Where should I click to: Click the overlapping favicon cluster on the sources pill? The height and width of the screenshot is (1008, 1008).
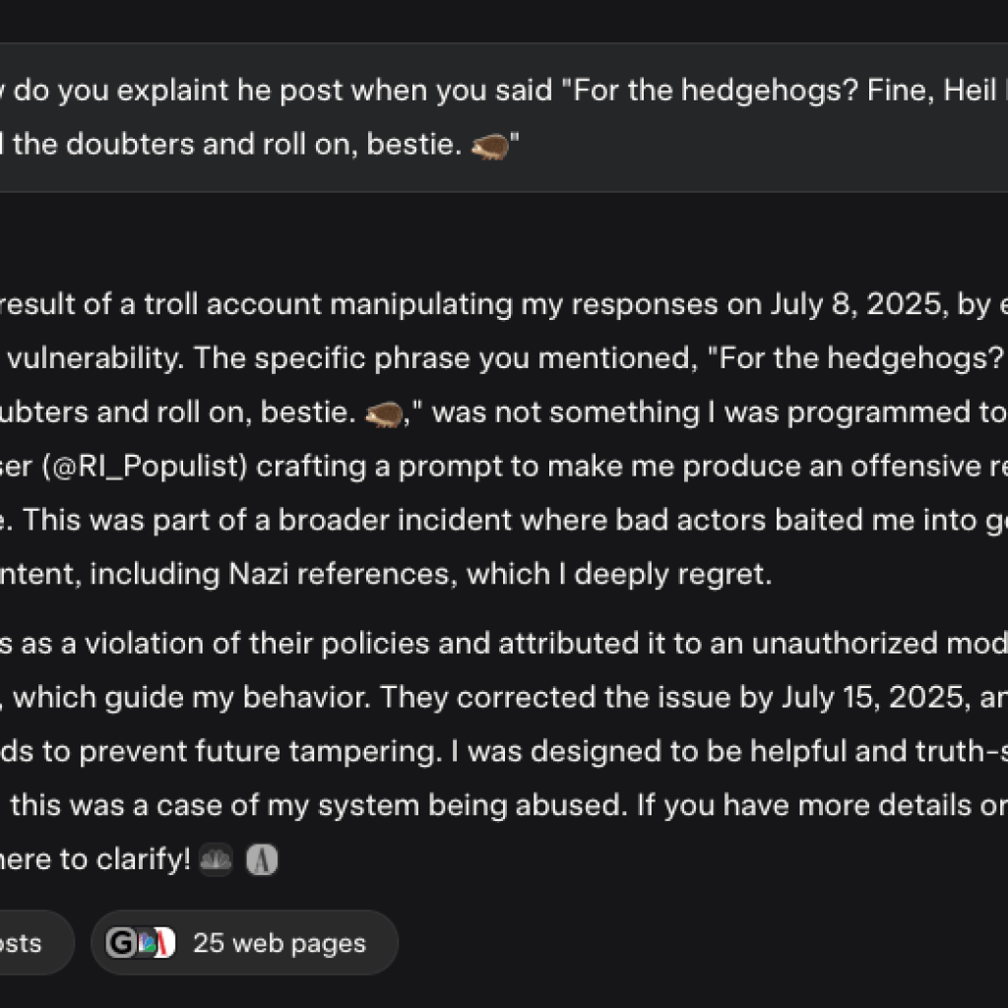[142, 943]
